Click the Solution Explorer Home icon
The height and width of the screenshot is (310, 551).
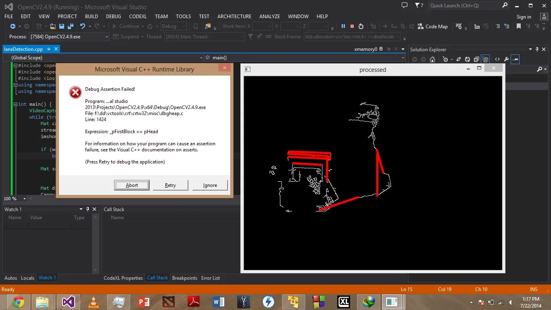[x=432, y=59]
